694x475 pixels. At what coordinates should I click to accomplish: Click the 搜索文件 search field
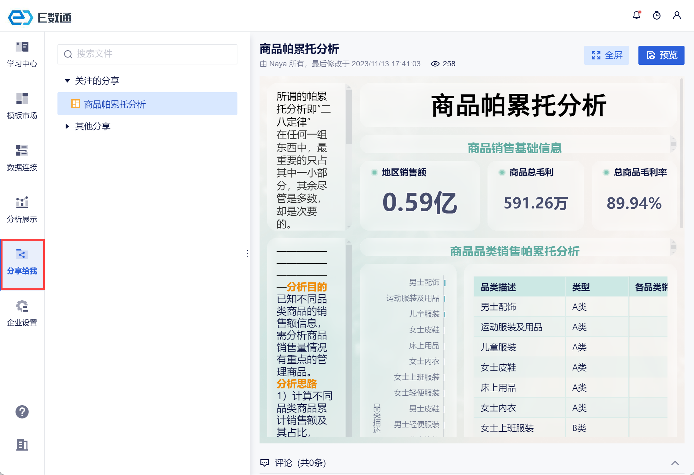[147, 54]
